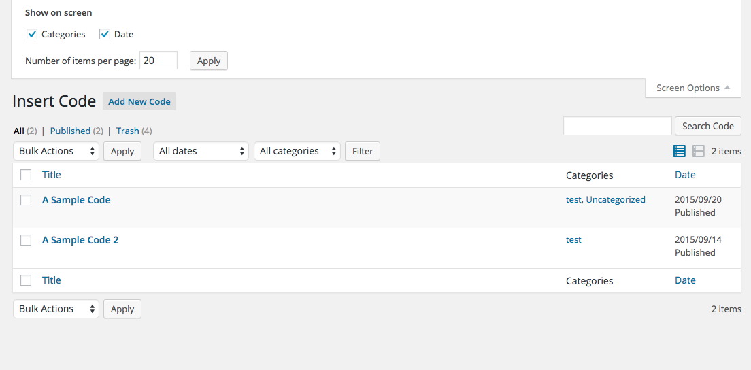Uncheck the Date column checkbox
The width and height of the screenshot is (751, 370).
pyautogui.click(x=105, y=34)
